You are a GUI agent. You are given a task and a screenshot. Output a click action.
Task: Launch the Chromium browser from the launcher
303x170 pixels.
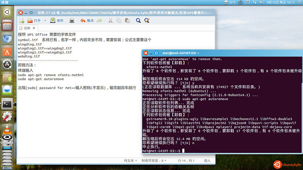(x=7, y=38)
